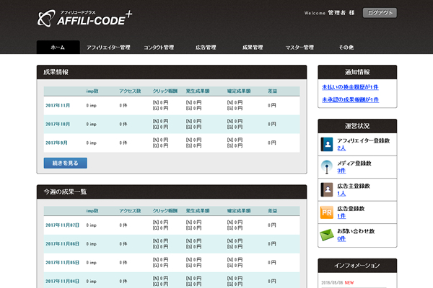Open the unapproved results notification link

tap(351, 99)
